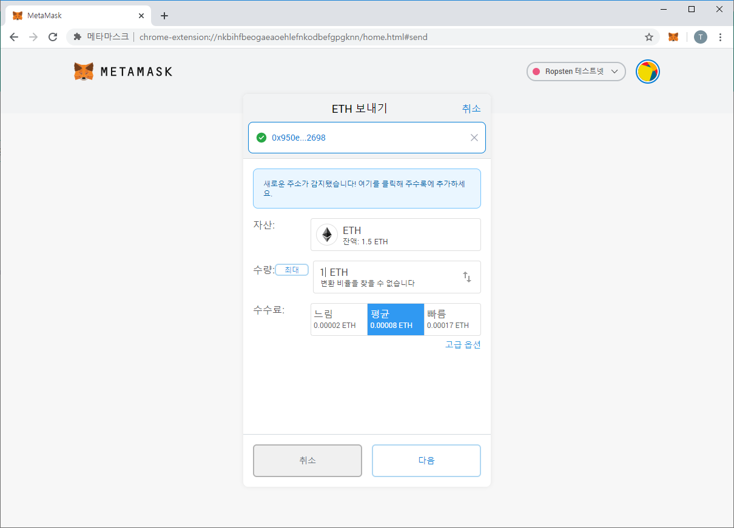Open 고급 옵션 advanced options
The height and width of the screenshot is (528, 734).
[x=463, y=345]
